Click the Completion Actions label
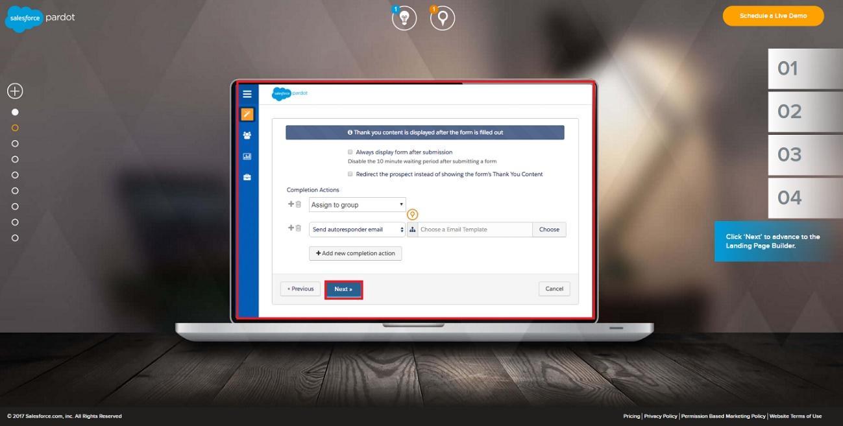The height and width of the screenshot is (426, 843). pos(313,190)
